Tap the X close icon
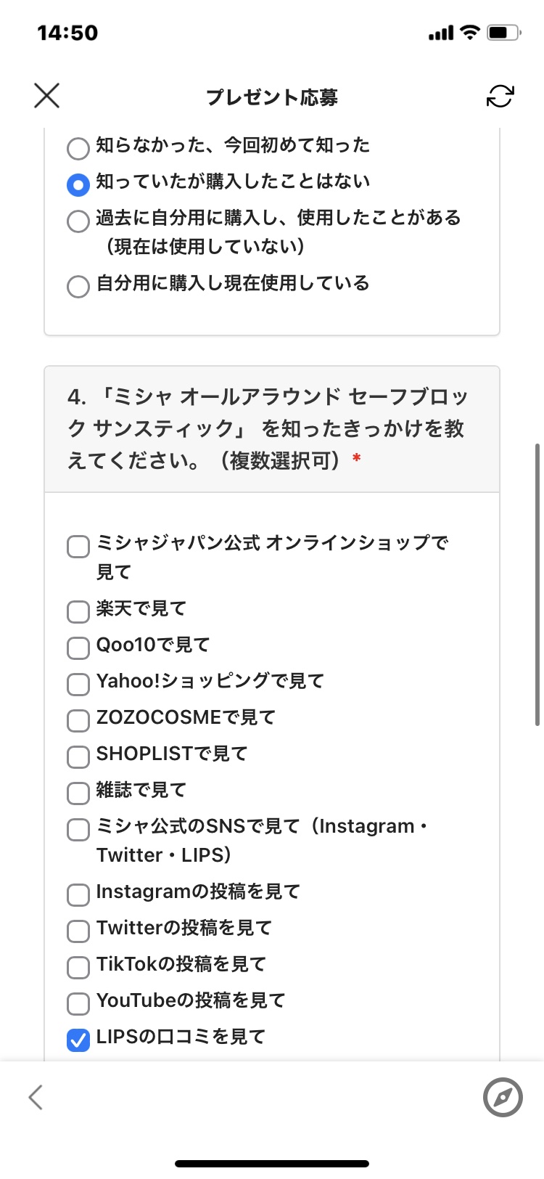 coord(47,96)
